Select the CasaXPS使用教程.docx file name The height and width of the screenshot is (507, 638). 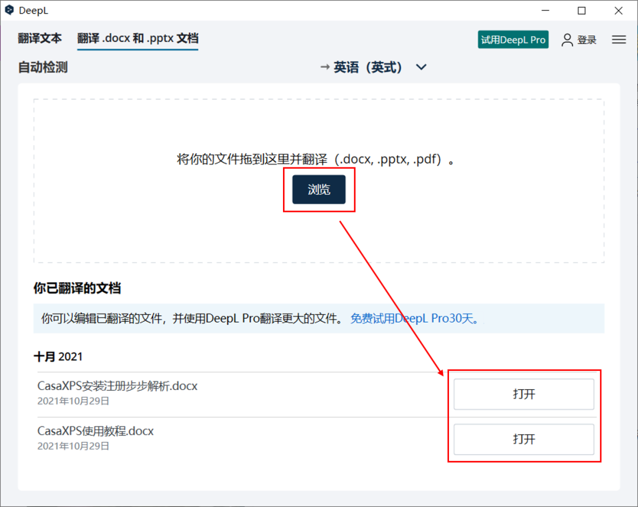[x=95, y=431]
